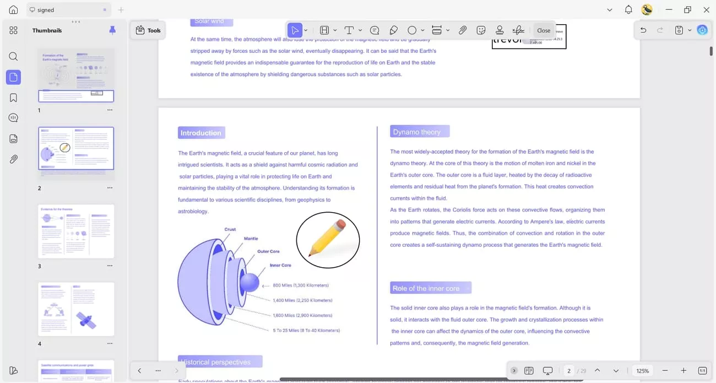Select the Stamp tool
716x383 pixels.
(x=500, y=30)
